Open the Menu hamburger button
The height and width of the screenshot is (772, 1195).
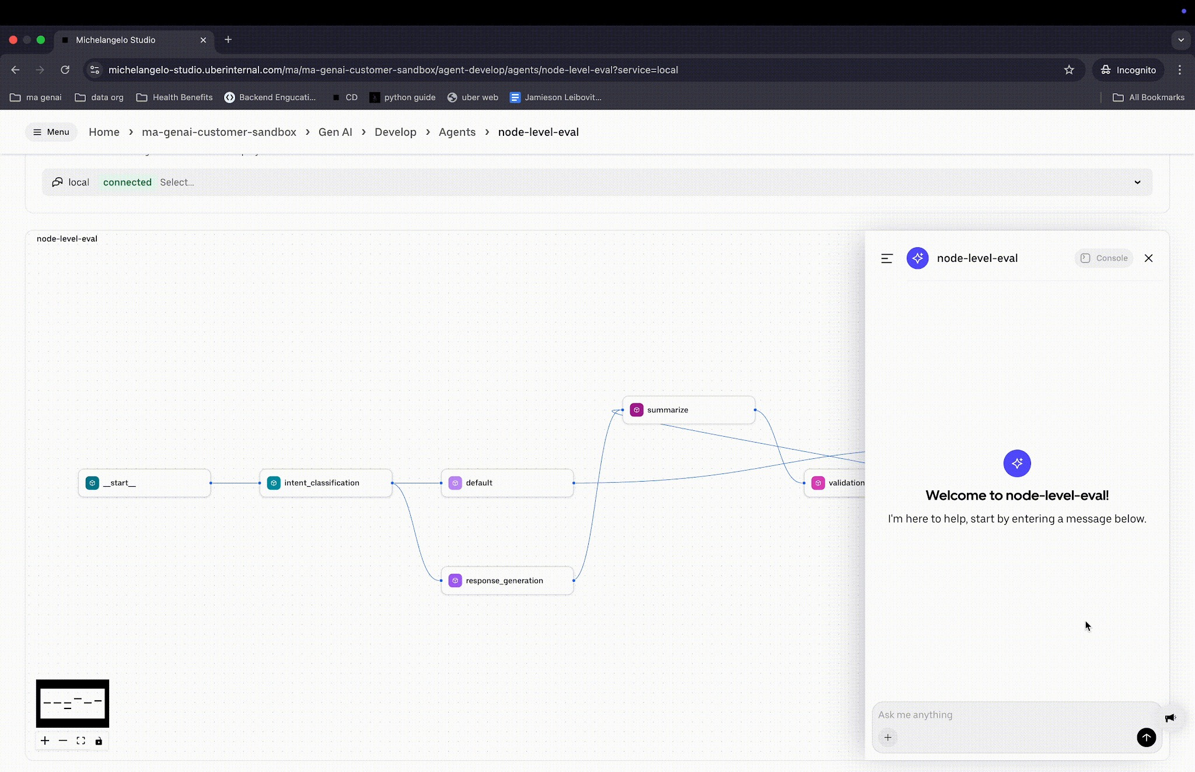(51, 132)
